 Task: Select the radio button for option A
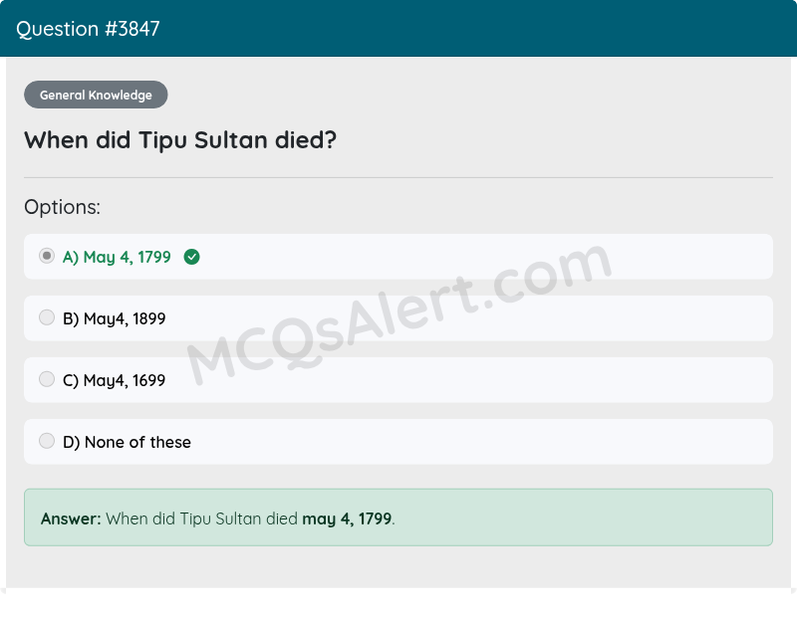46,256
